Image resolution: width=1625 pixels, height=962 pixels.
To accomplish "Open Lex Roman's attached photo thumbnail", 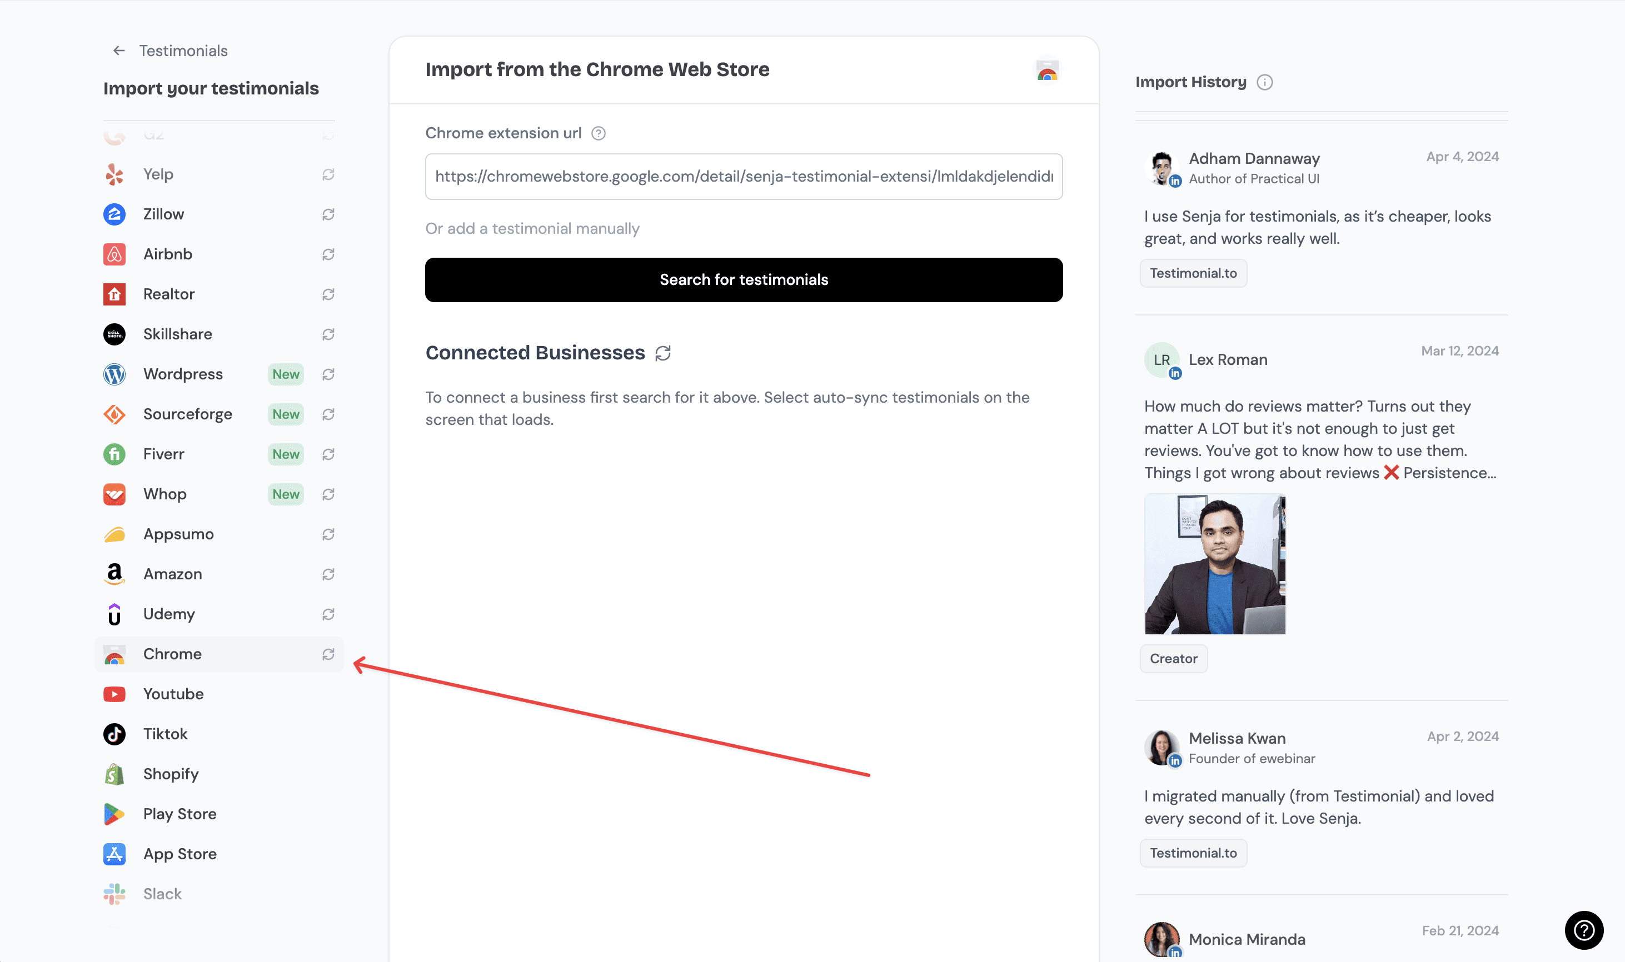I will (1214, 564).
